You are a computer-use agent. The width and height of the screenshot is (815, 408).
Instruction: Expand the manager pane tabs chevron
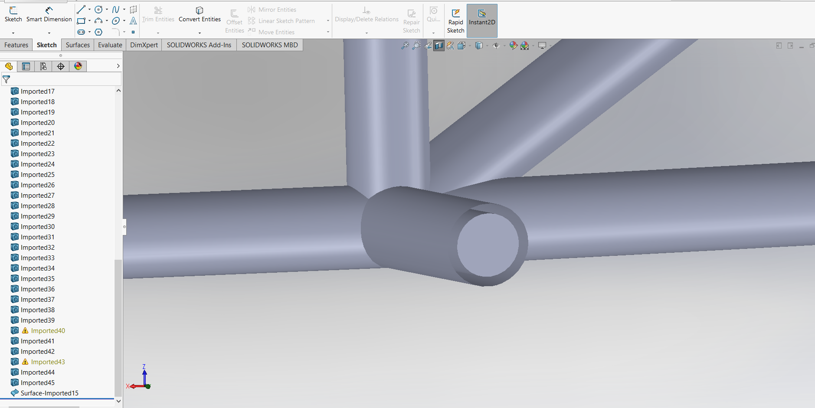coord(118,66)
